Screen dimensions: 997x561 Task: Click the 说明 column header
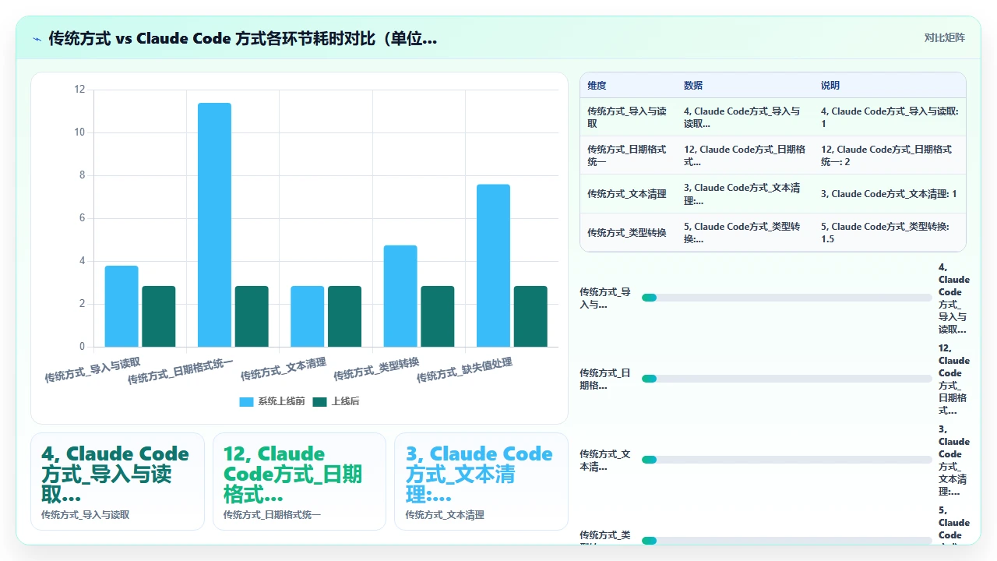(830, 86)
